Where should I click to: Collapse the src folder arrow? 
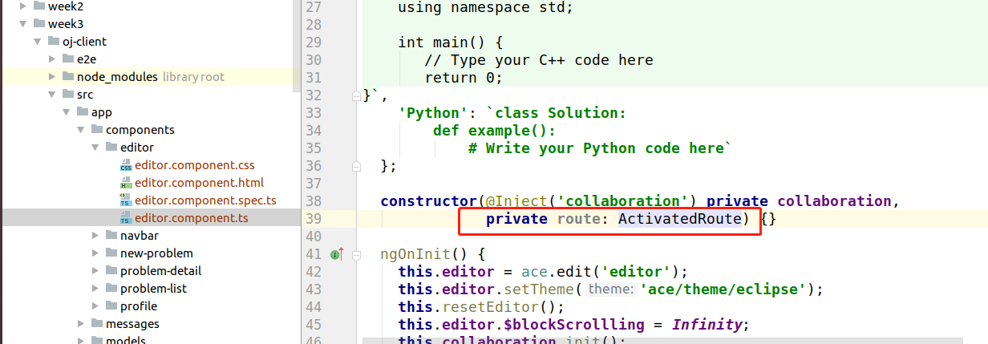point(51,94)
